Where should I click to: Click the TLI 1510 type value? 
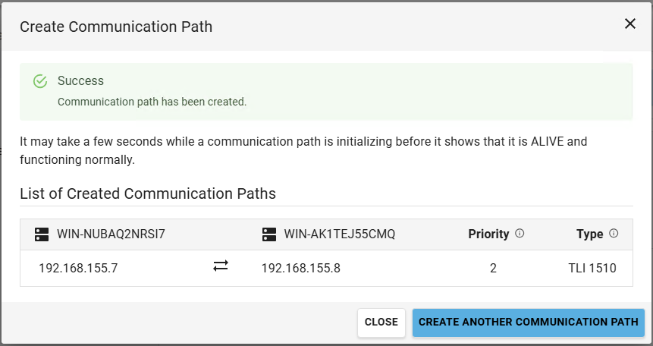(x=592, y=268)
